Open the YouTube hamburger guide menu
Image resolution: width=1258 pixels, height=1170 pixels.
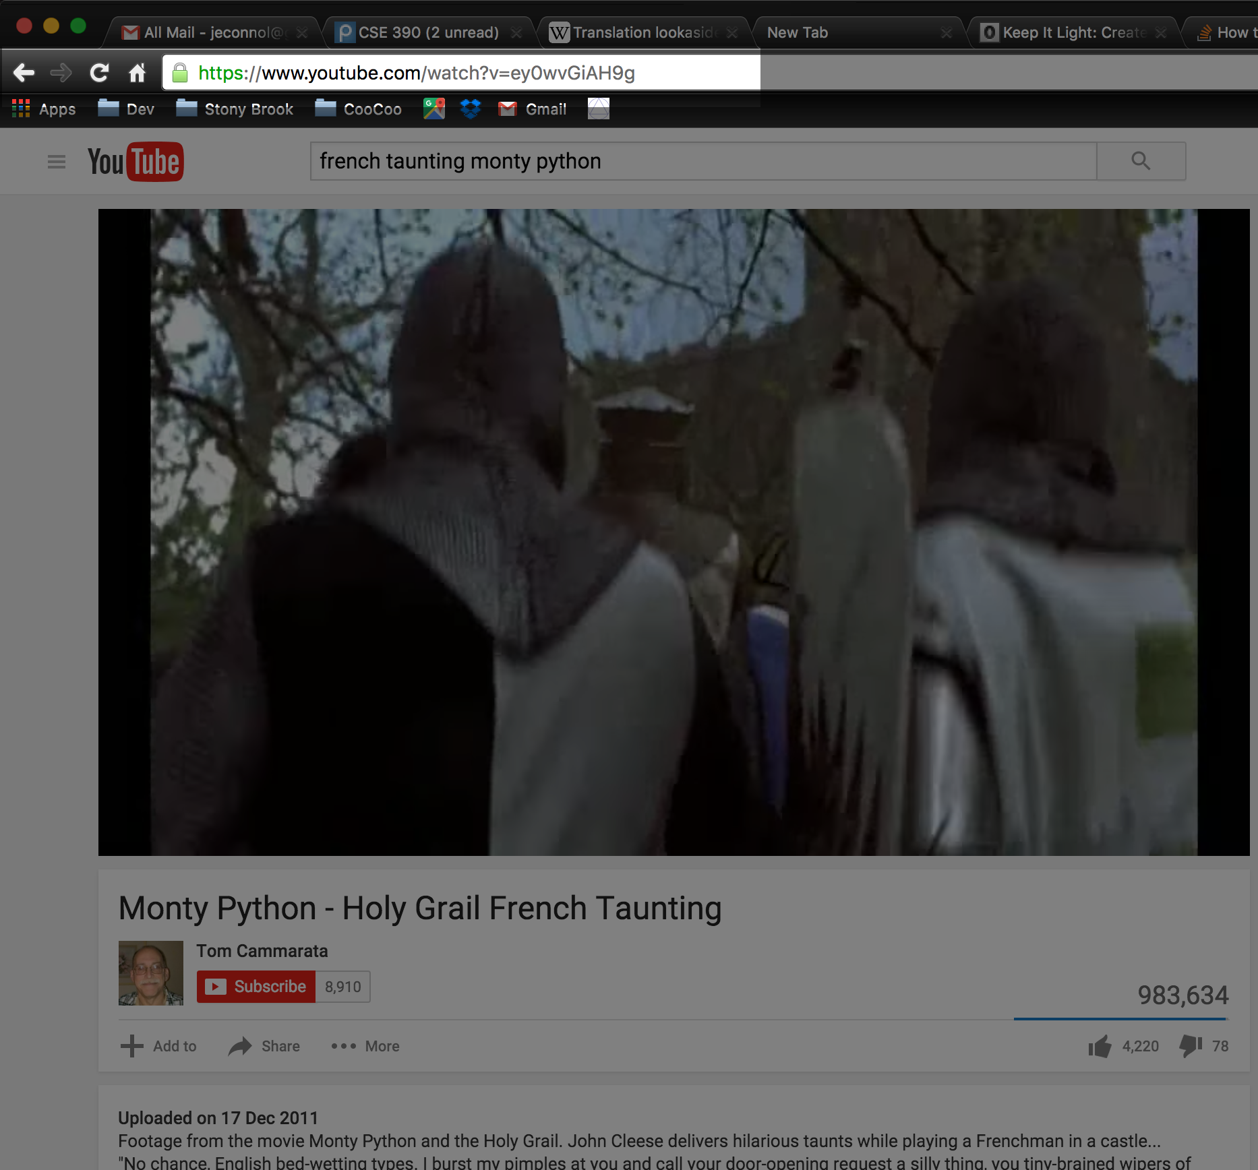tap(57, 162)
